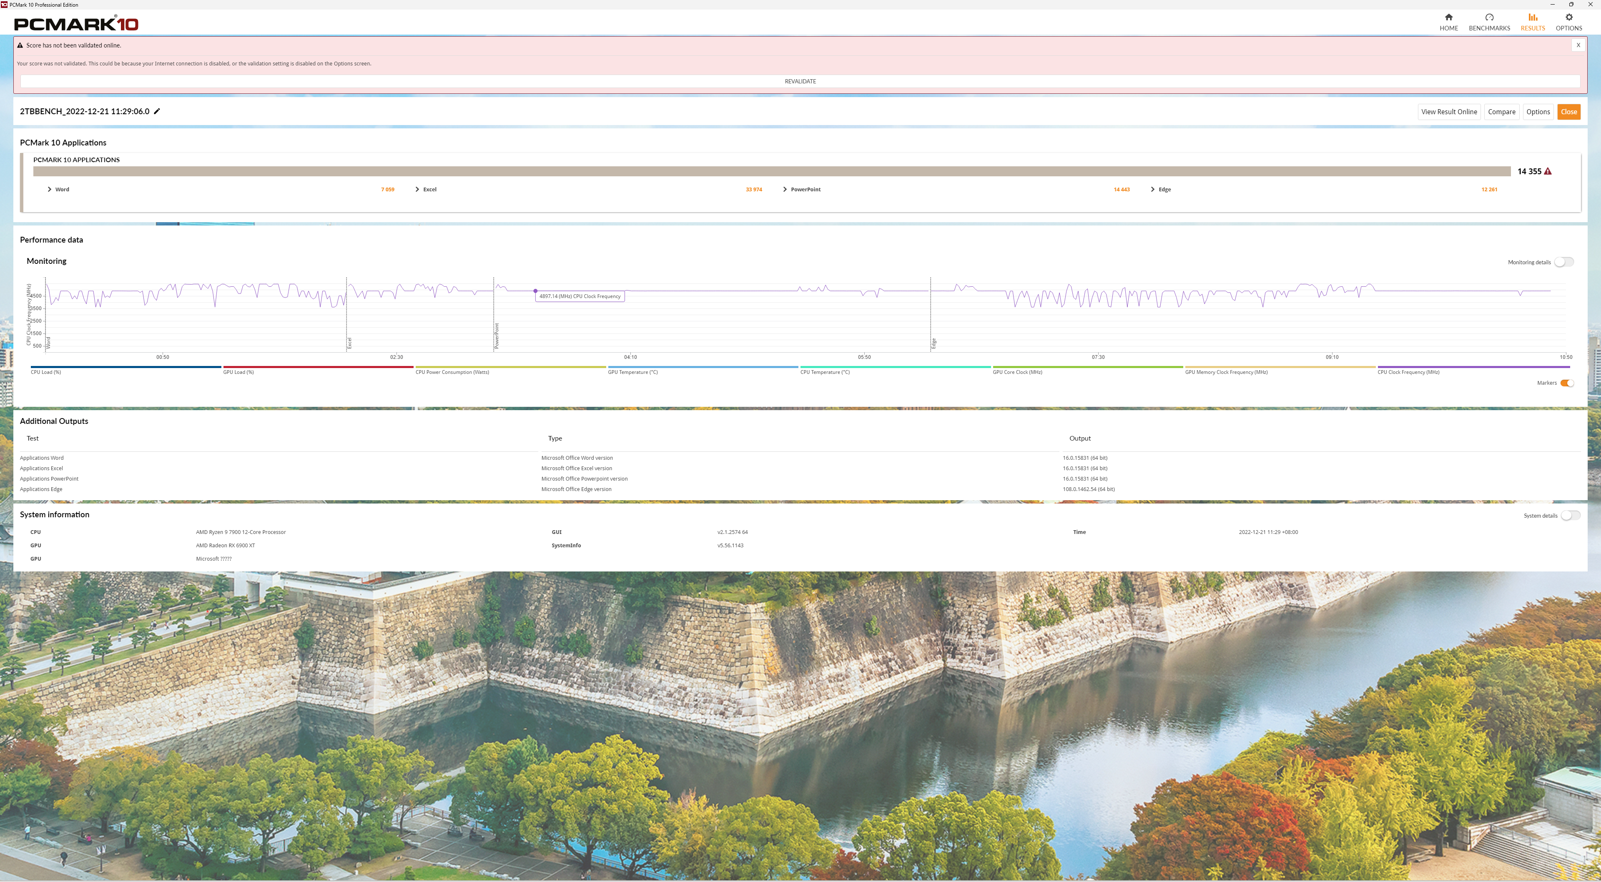Click the REVALIDATE button
The image size is (1601, 882).
click(800, 81)
